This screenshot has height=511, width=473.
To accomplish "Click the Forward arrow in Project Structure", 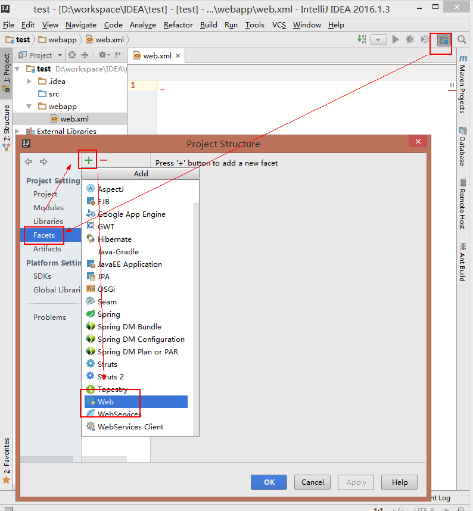I will click(x=43, y=161).
